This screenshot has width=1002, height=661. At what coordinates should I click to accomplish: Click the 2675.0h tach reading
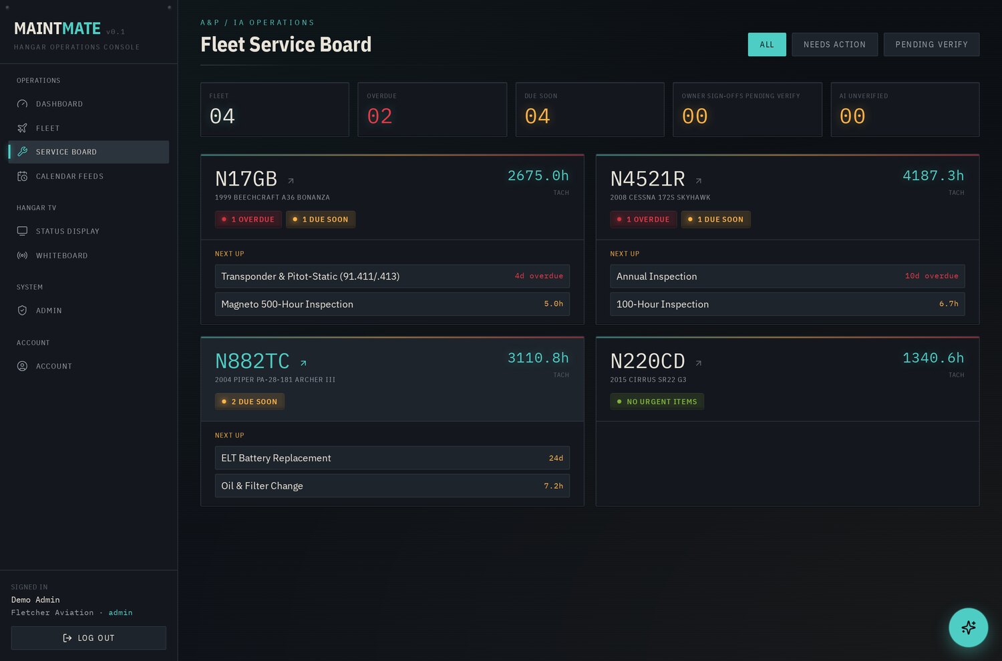(538, 176)
